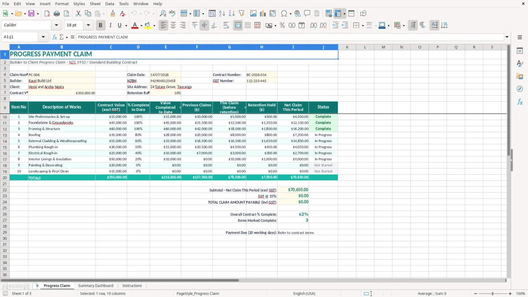528x297 pixels.
Task: Open sidebar Navigator compass icon
Action: point(520,89)
